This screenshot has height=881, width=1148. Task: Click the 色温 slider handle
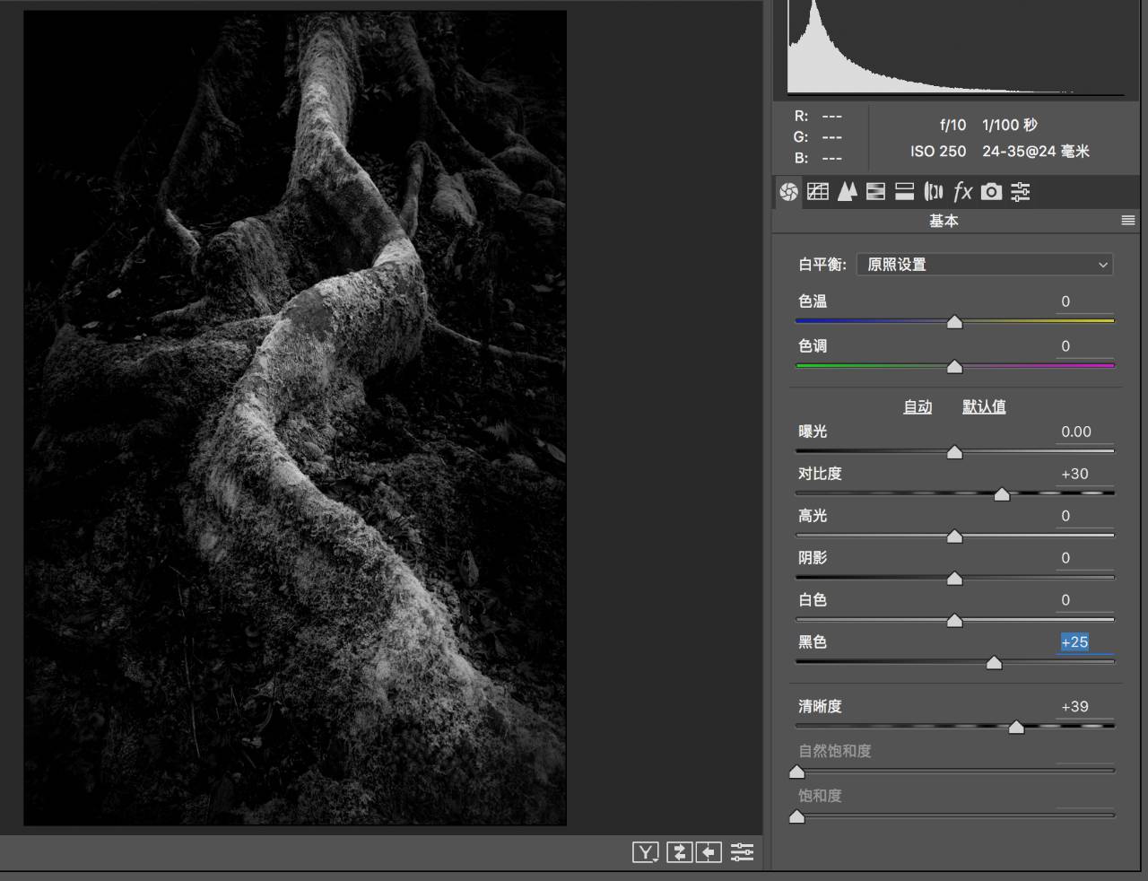click(954, 321)
